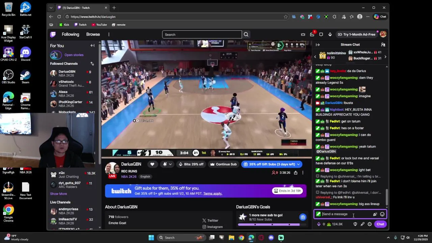
Task: Collapse the For You sidebar
Action: [x=92, y=46]
